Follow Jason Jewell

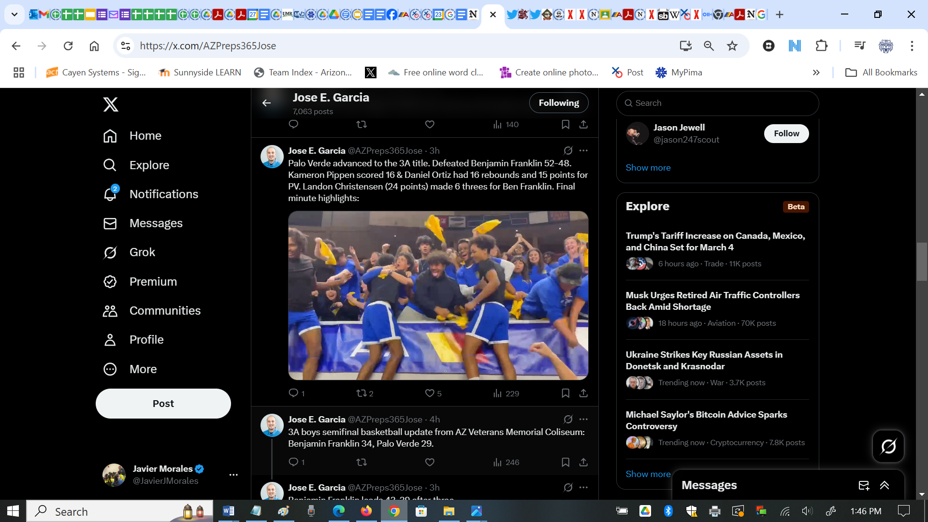pyautogui.click(x=786, y=133)
